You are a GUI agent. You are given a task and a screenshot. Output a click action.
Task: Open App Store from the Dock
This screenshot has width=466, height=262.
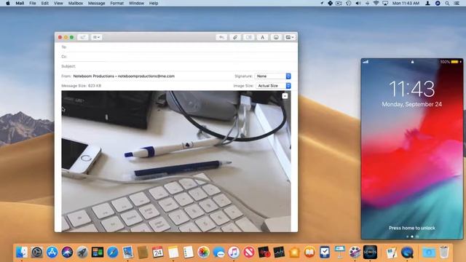(x=52, y=253)
